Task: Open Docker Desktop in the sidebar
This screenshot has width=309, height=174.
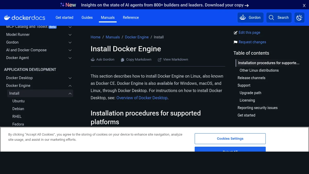Action: coord(19,78)
